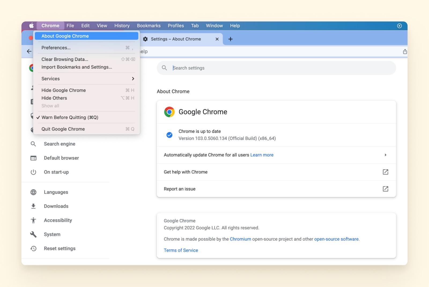This screenshot has height=287, width=429.
Task: Click the On start-up power icon
Action: click(x=33, y=172)
